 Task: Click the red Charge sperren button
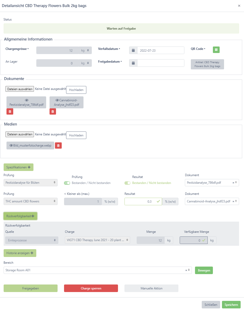coord(91,288)
